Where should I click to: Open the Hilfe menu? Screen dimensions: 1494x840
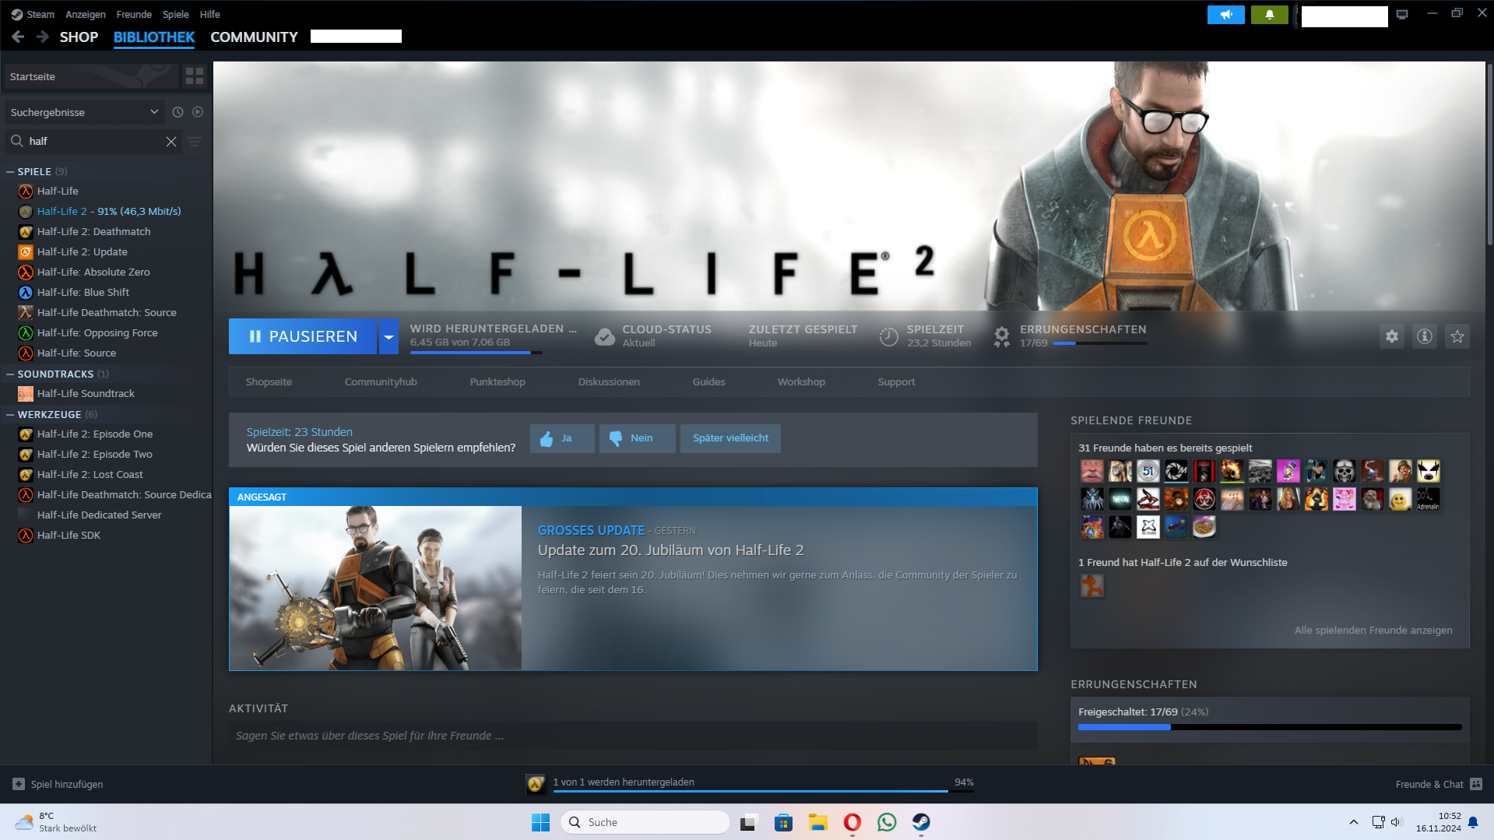click(209, 14)
